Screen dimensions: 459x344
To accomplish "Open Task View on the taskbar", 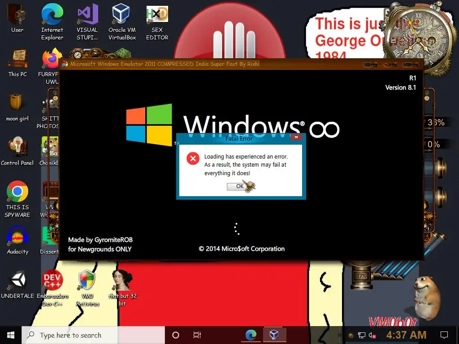I will (x=197, y=335).
